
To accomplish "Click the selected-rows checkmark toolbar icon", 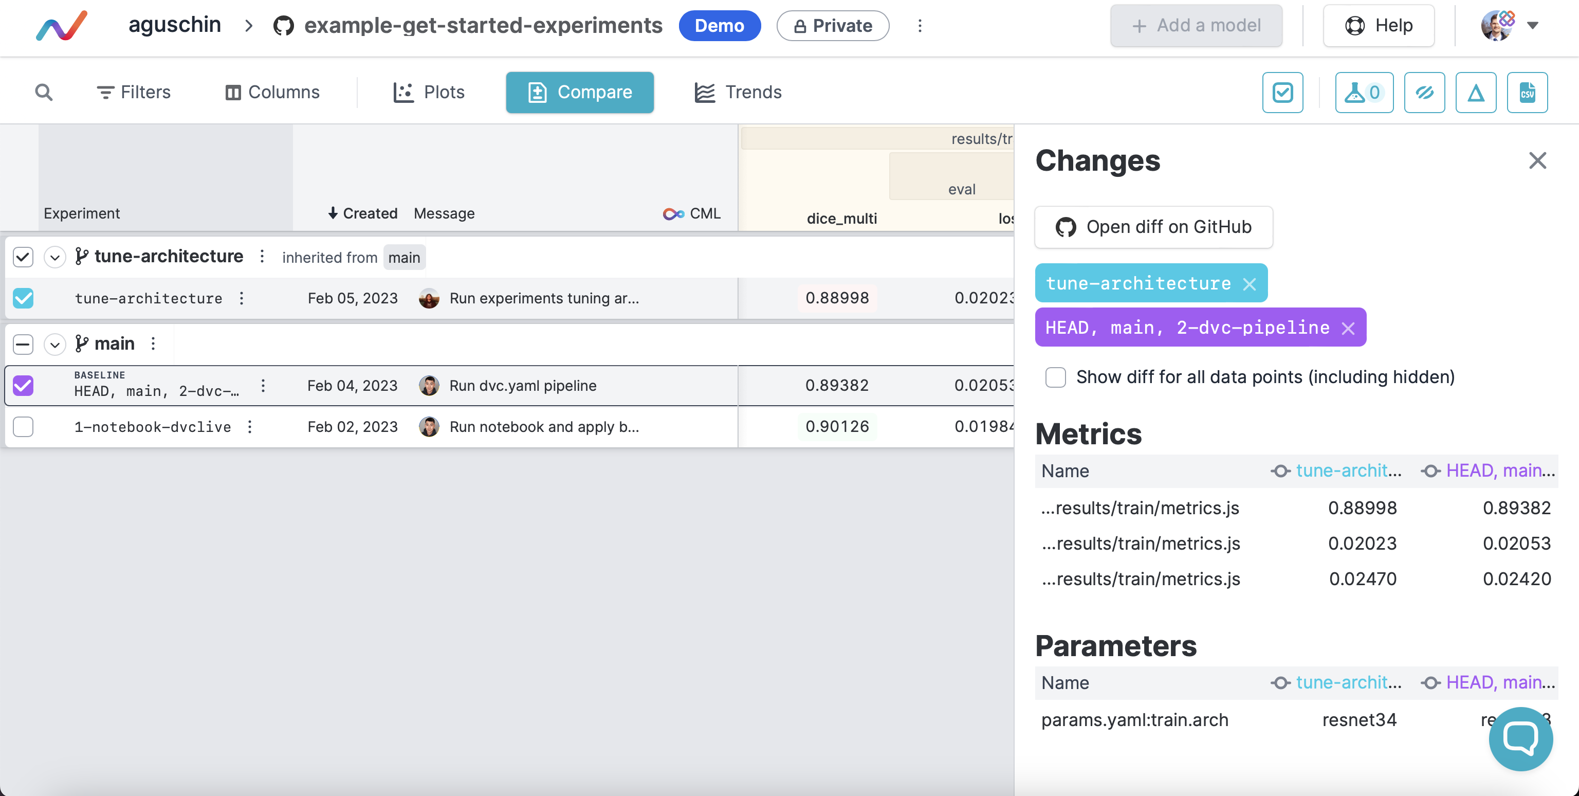I will pos(1282,92).
